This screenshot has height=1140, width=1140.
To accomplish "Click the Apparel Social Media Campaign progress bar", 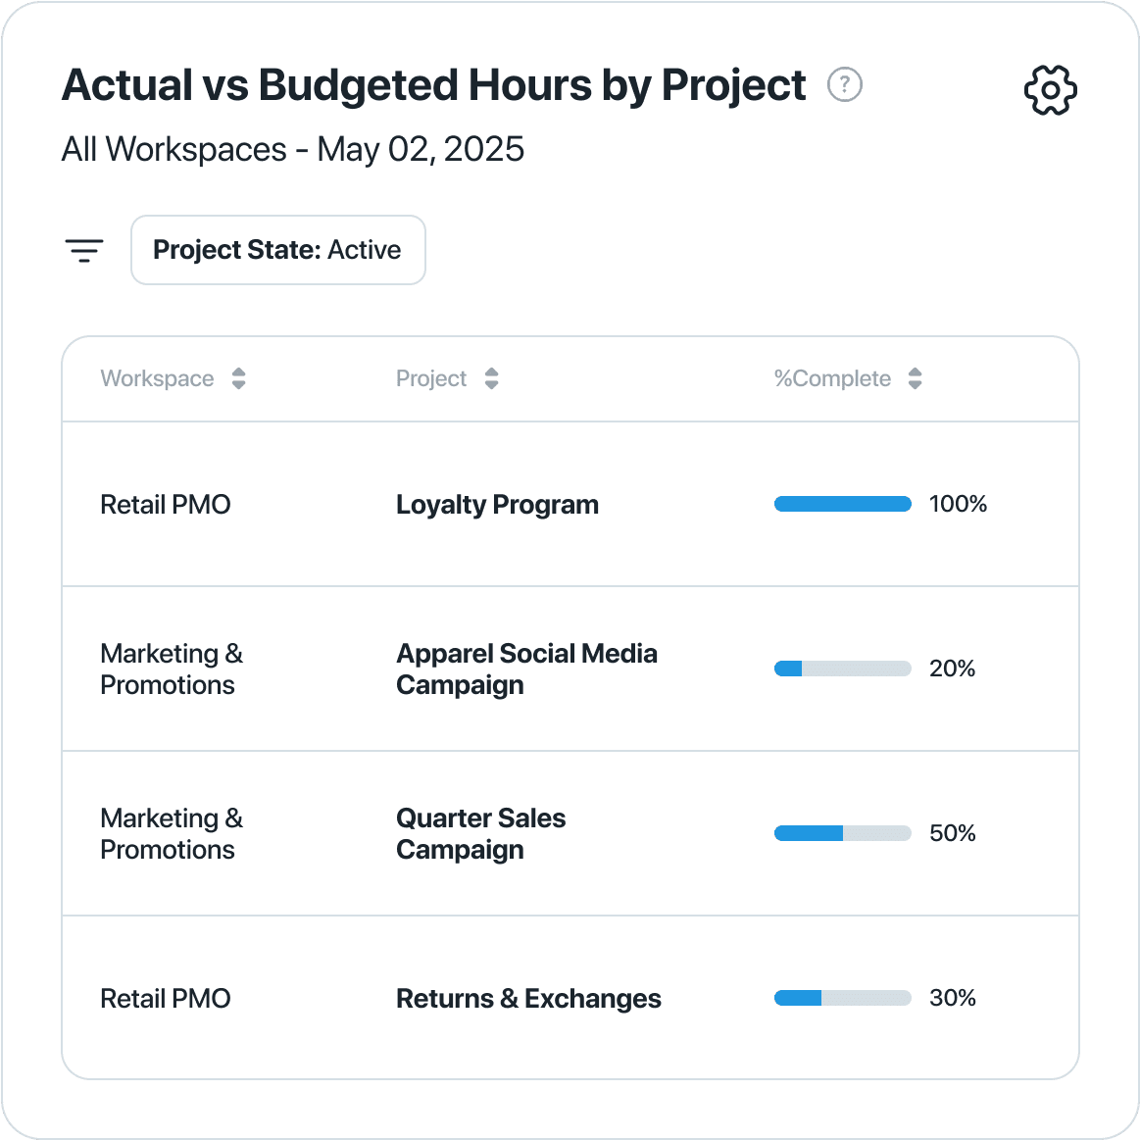I will click(x=843, y=669).
